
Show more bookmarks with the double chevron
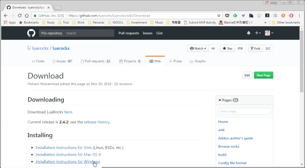[x=265, y=23]
